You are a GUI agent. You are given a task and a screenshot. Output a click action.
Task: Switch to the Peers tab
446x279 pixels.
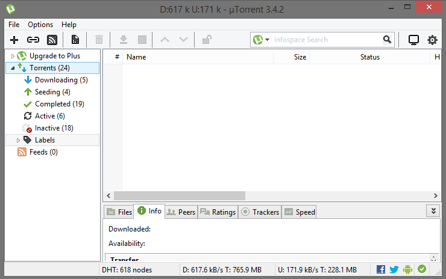point(181,212)
